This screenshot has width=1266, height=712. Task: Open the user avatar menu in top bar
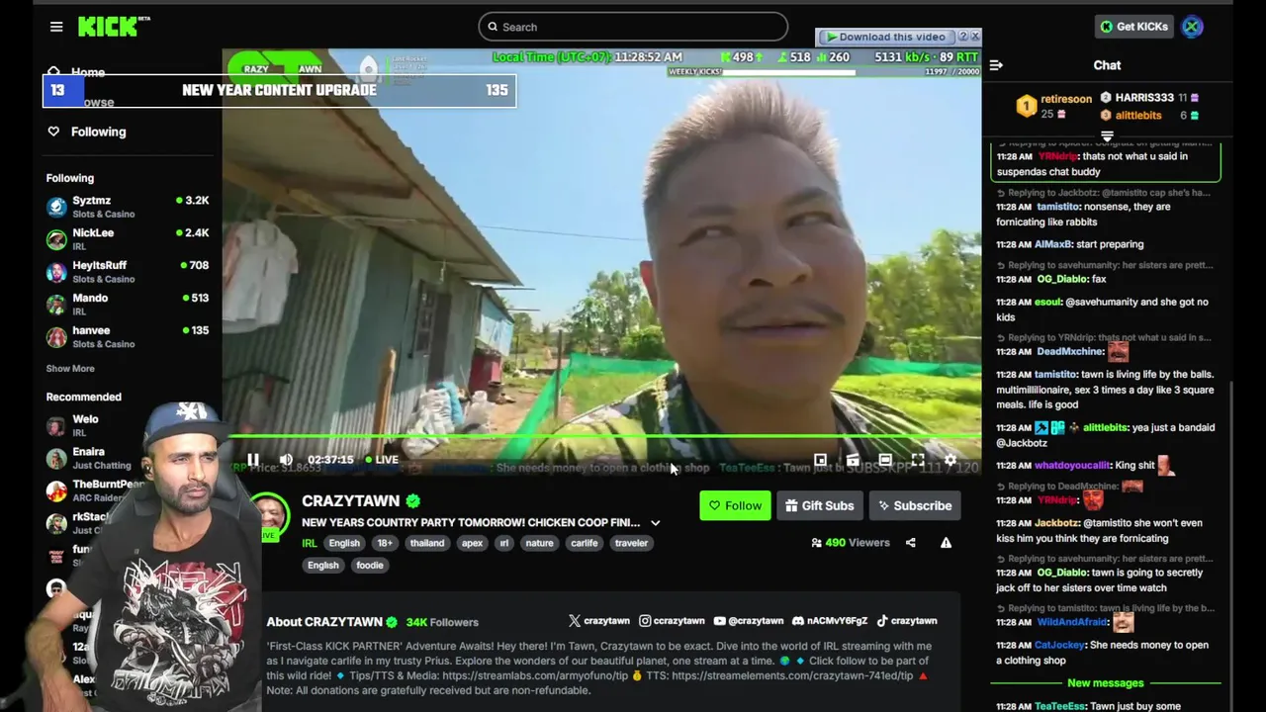click(x=1192, y=27)
